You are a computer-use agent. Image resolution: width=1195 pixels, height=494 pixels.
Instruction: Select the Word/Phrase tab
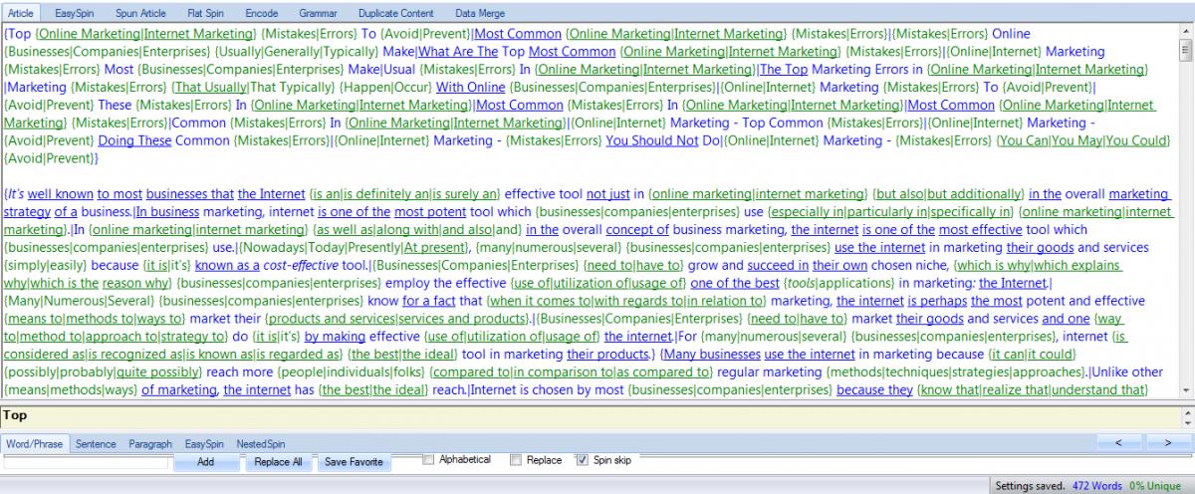33,443
